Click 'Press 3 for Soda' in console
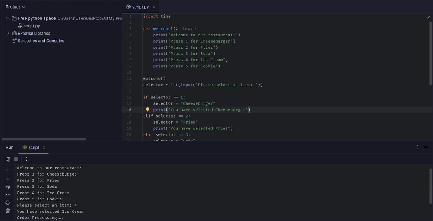Image resolution: width=433 pixels, height=221 pixels. pyautogui.click(x=37, y=186)
